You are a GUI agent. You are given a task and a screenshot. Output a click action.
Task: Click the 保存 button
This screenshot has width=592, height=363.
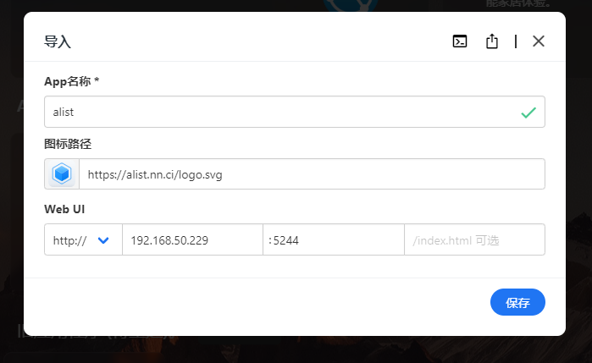517,302
